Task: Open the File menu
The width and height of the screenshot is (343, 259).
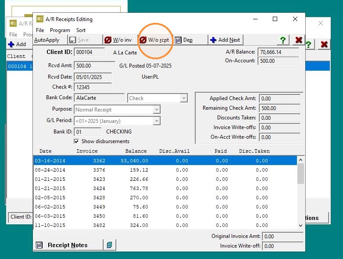Action: pos(40,30)
